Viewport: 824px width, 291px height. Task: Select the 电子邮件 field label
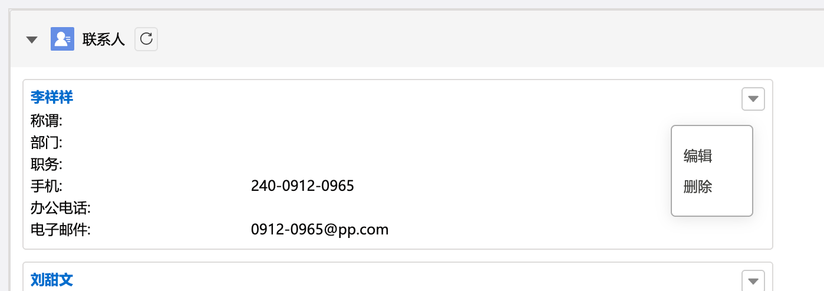[x=60, y=229]
